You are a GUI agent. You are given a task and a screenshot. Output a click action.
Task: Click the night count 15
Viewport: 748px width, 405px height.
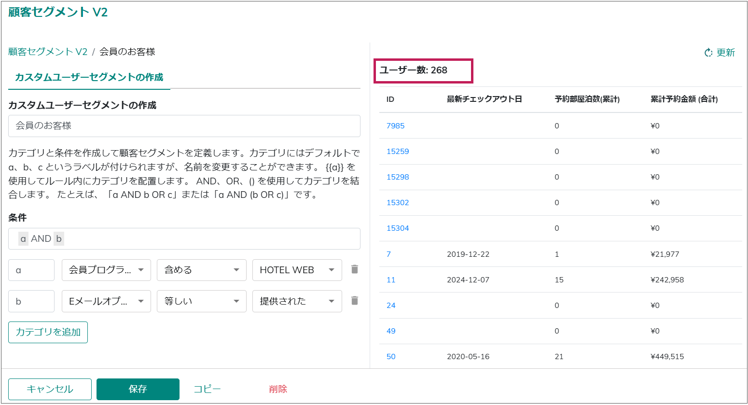(x=559, y=279)
